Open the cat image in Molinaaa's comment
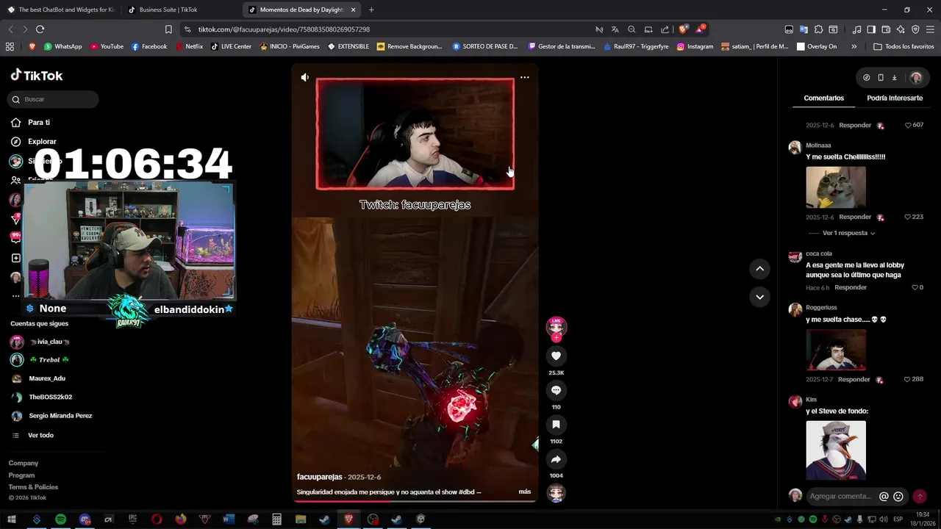This screenshot has width=941, height=529. (836, 187)
